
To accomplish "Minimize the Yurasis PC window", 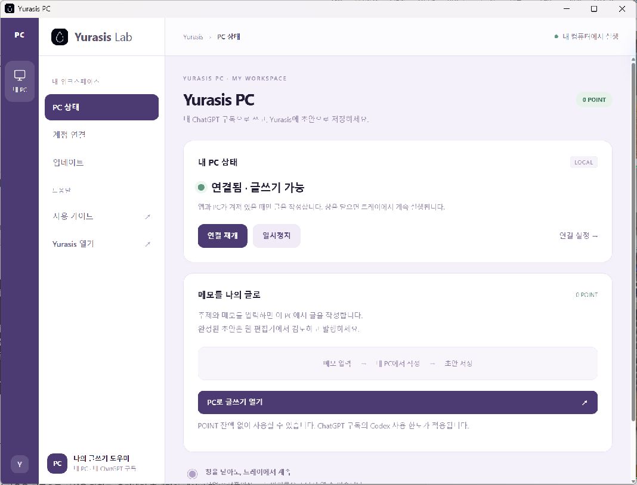I will coord(567,8).
